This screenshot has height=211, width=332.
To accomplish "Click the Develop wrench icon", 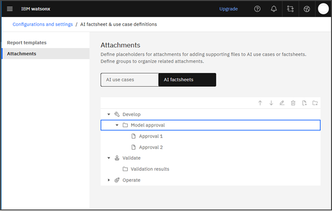I will [x=117, y=114].
